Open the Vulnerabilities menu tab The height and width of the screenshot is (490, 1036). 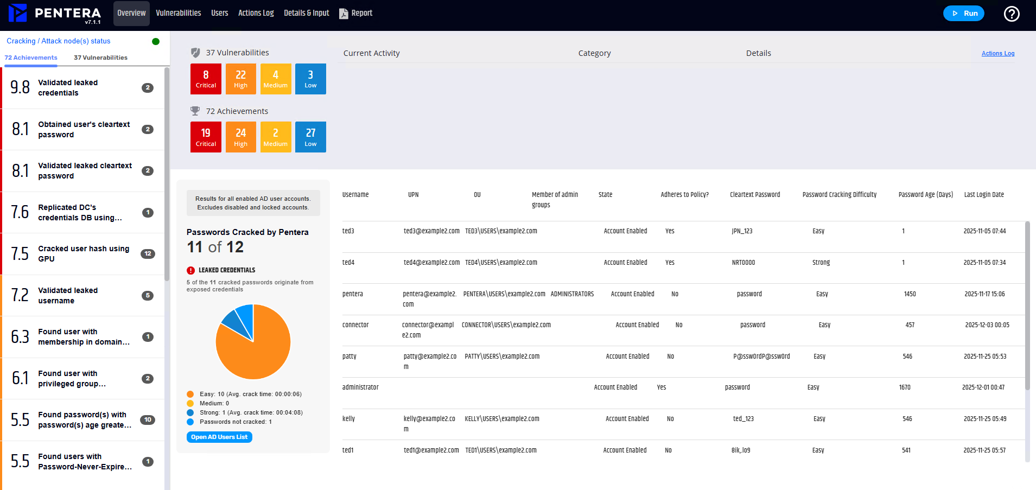(x=178, y=13)
